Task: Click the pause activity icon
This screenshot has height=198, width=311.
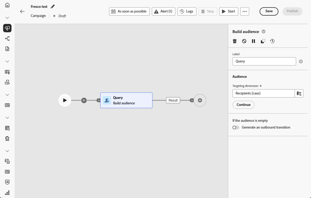Action: [253, 41]
